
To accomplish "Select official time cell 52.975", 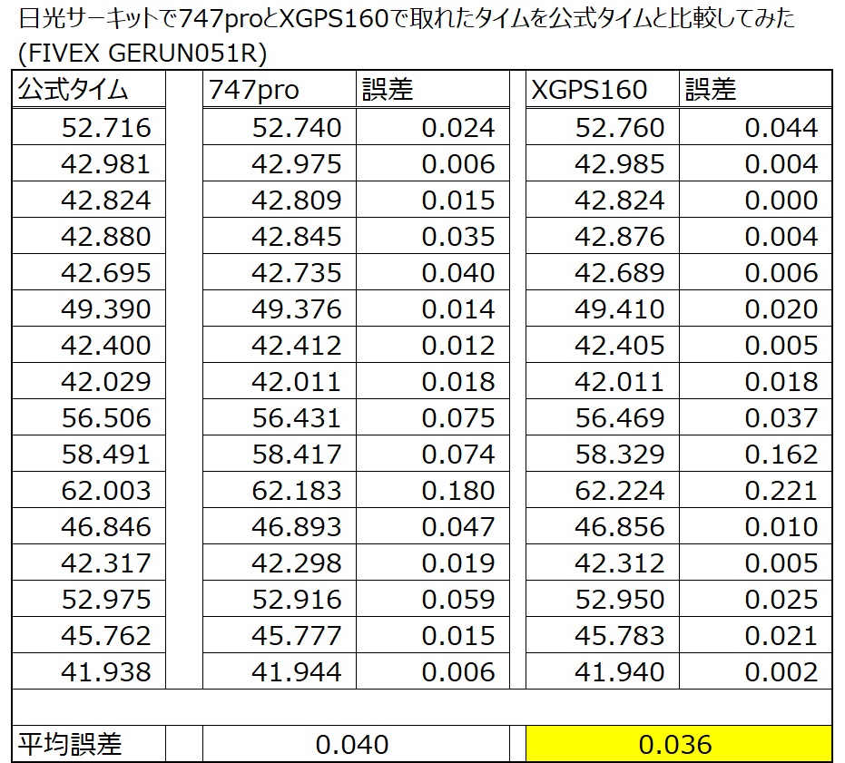I will (88, 599).
